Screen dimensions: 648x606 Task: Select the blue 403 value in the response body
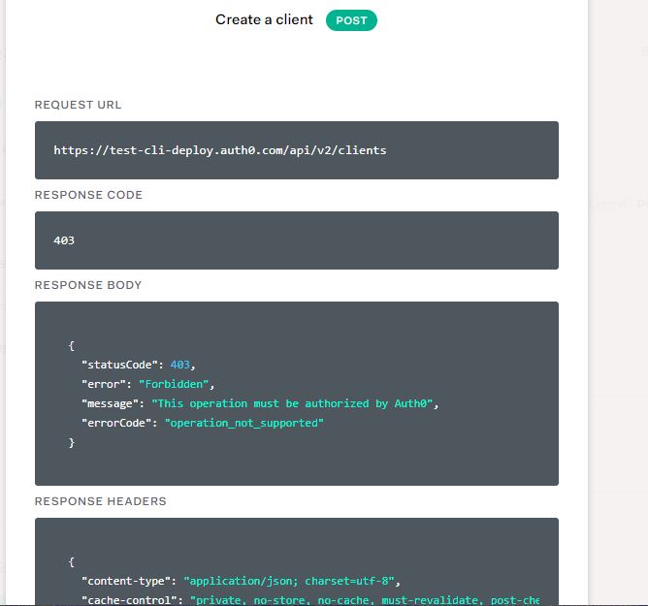(x=180, y=365)
